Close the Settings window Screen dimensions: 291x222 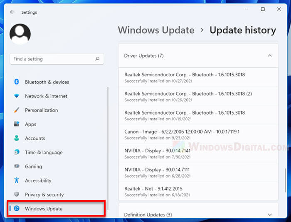(279, 9)
